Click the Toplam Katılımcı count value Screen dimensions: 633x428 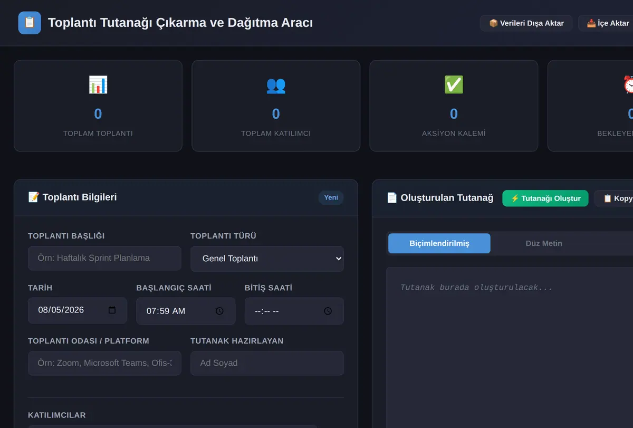coord(276,114)
